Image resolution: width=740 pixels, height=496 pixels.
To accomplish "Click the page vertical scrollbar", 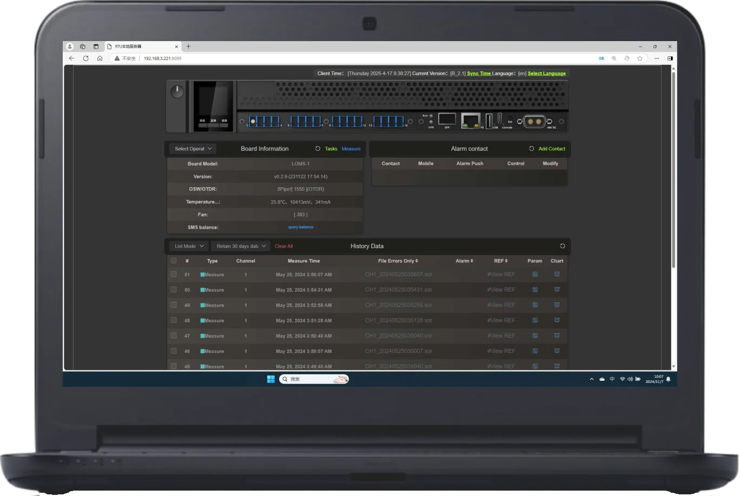I will (673, 169).
